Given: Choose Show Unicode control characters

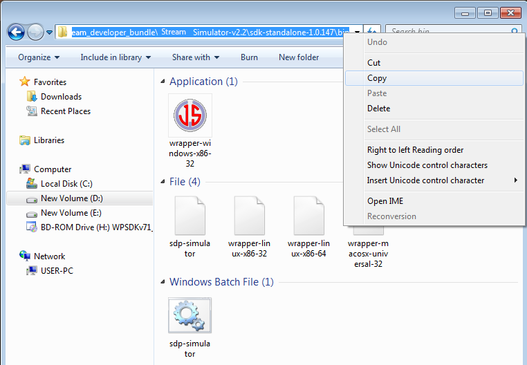Looking at the screenshot, I should pyautogui.click(x=434, y=165).
